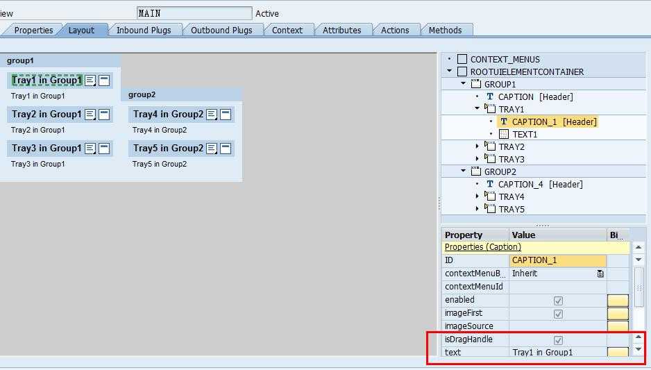Collapse the Tray1 in Group1 tray icon

[x=104, y=81]
